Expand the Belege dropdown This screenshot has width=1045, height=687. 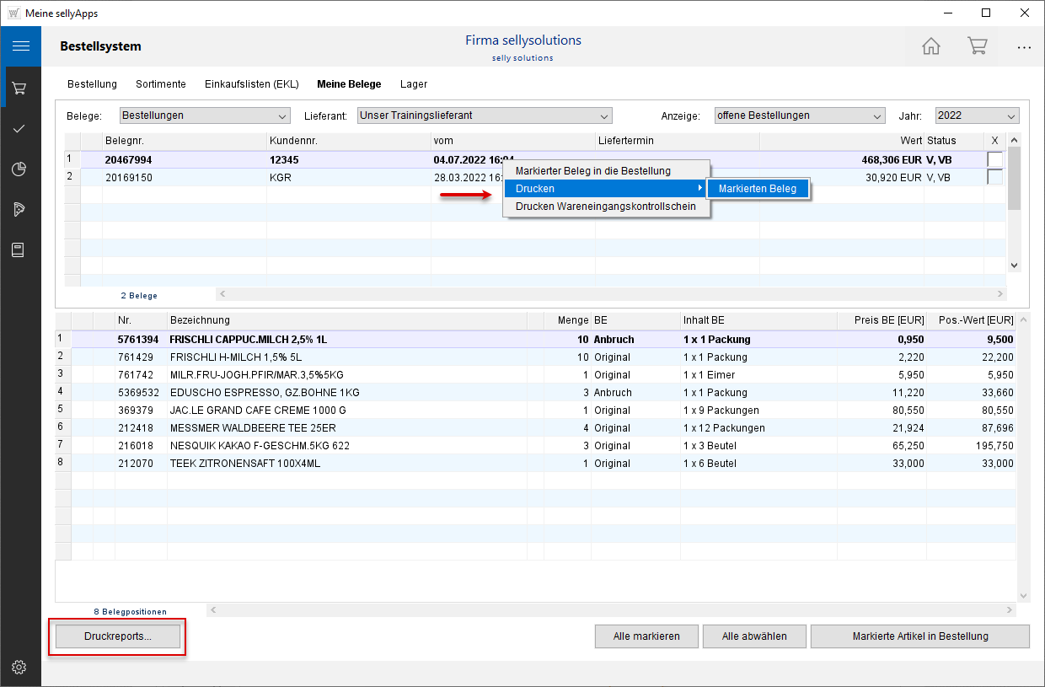[205, 115]
